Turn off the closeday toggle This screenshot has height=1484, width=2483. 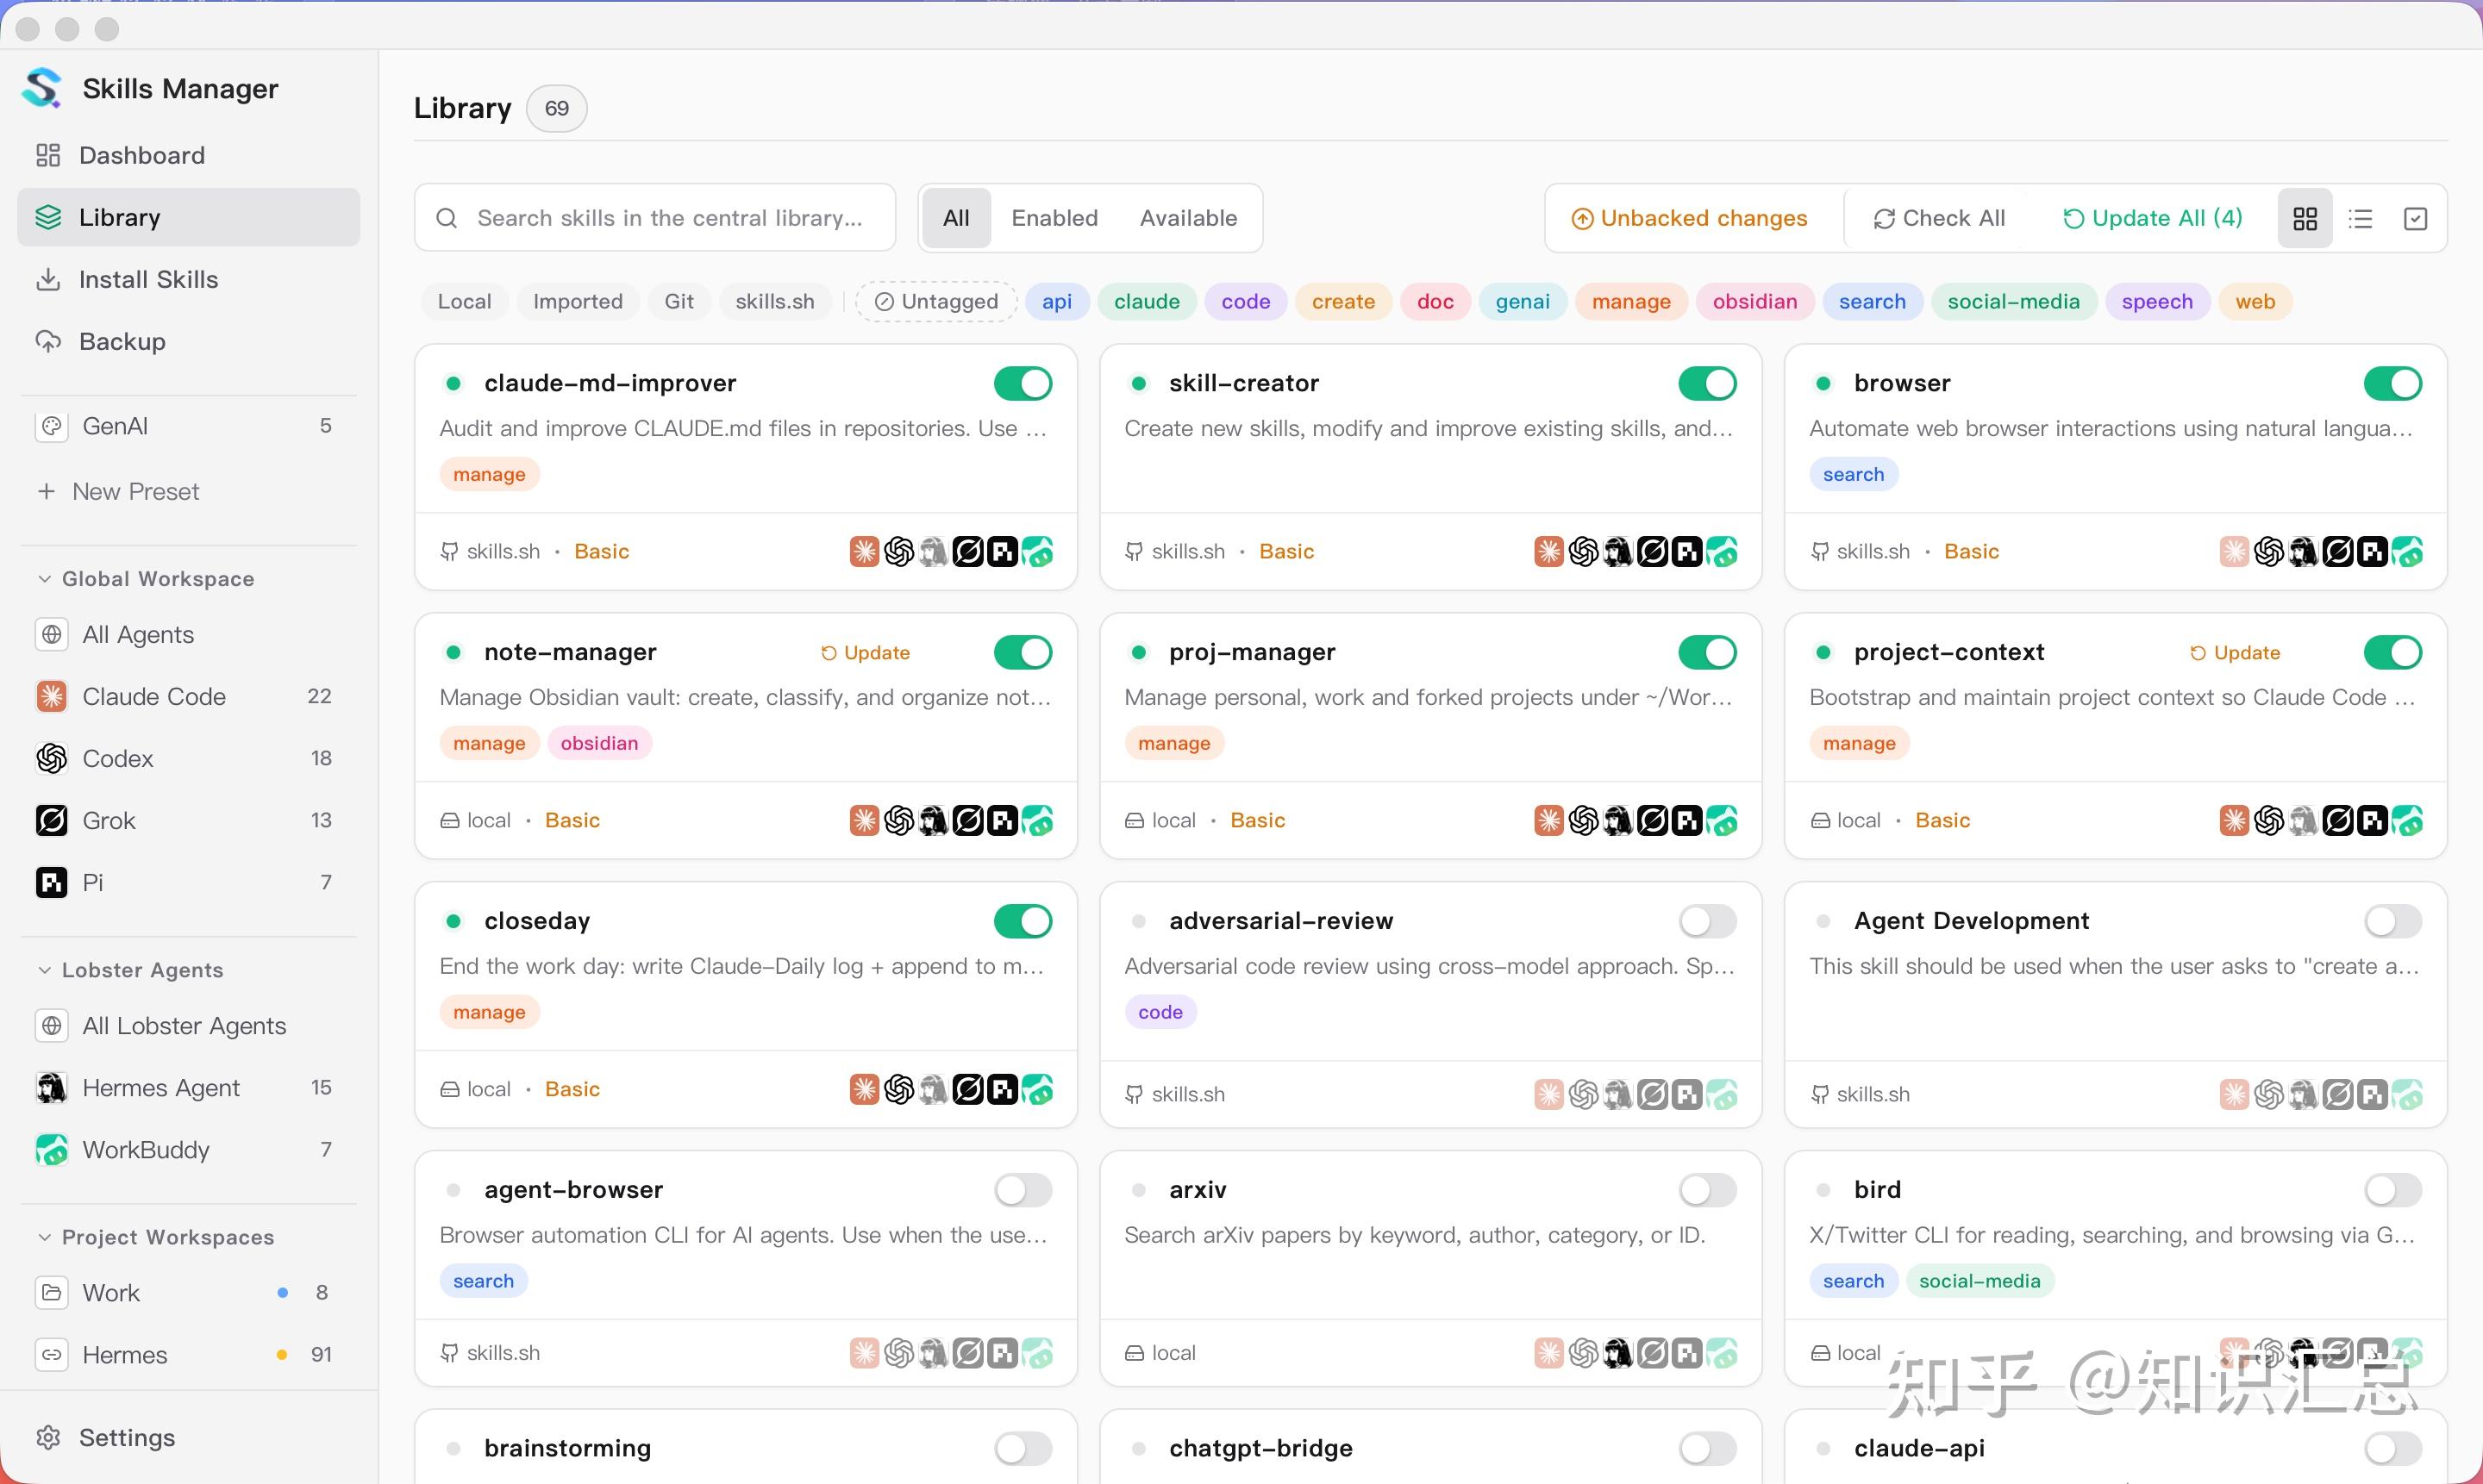click(1023, 921)
